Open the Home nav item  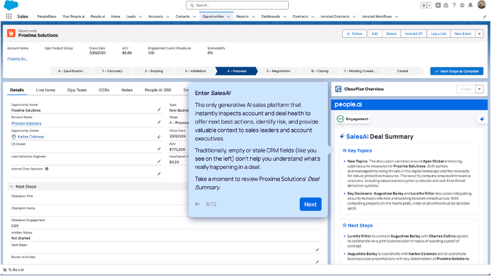115,16
